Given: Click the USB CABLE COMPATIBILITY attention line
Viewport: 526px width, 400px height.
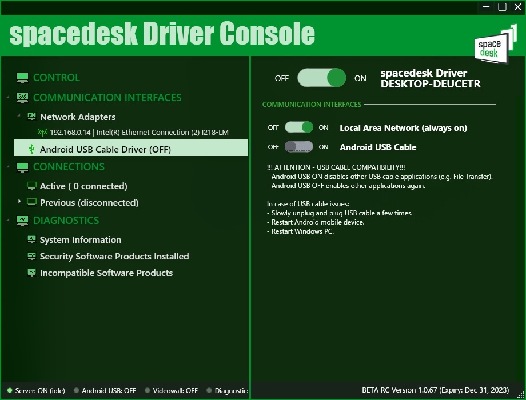Looking at the screenshot, I should pyautogui.click(x=336, y=167).
